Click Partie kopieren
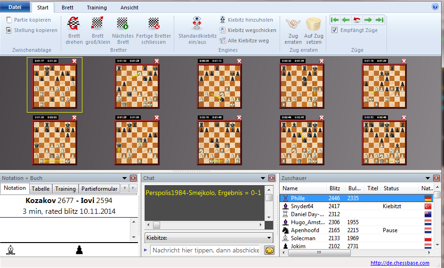444x268 pixels. click(x=29, y=20)
